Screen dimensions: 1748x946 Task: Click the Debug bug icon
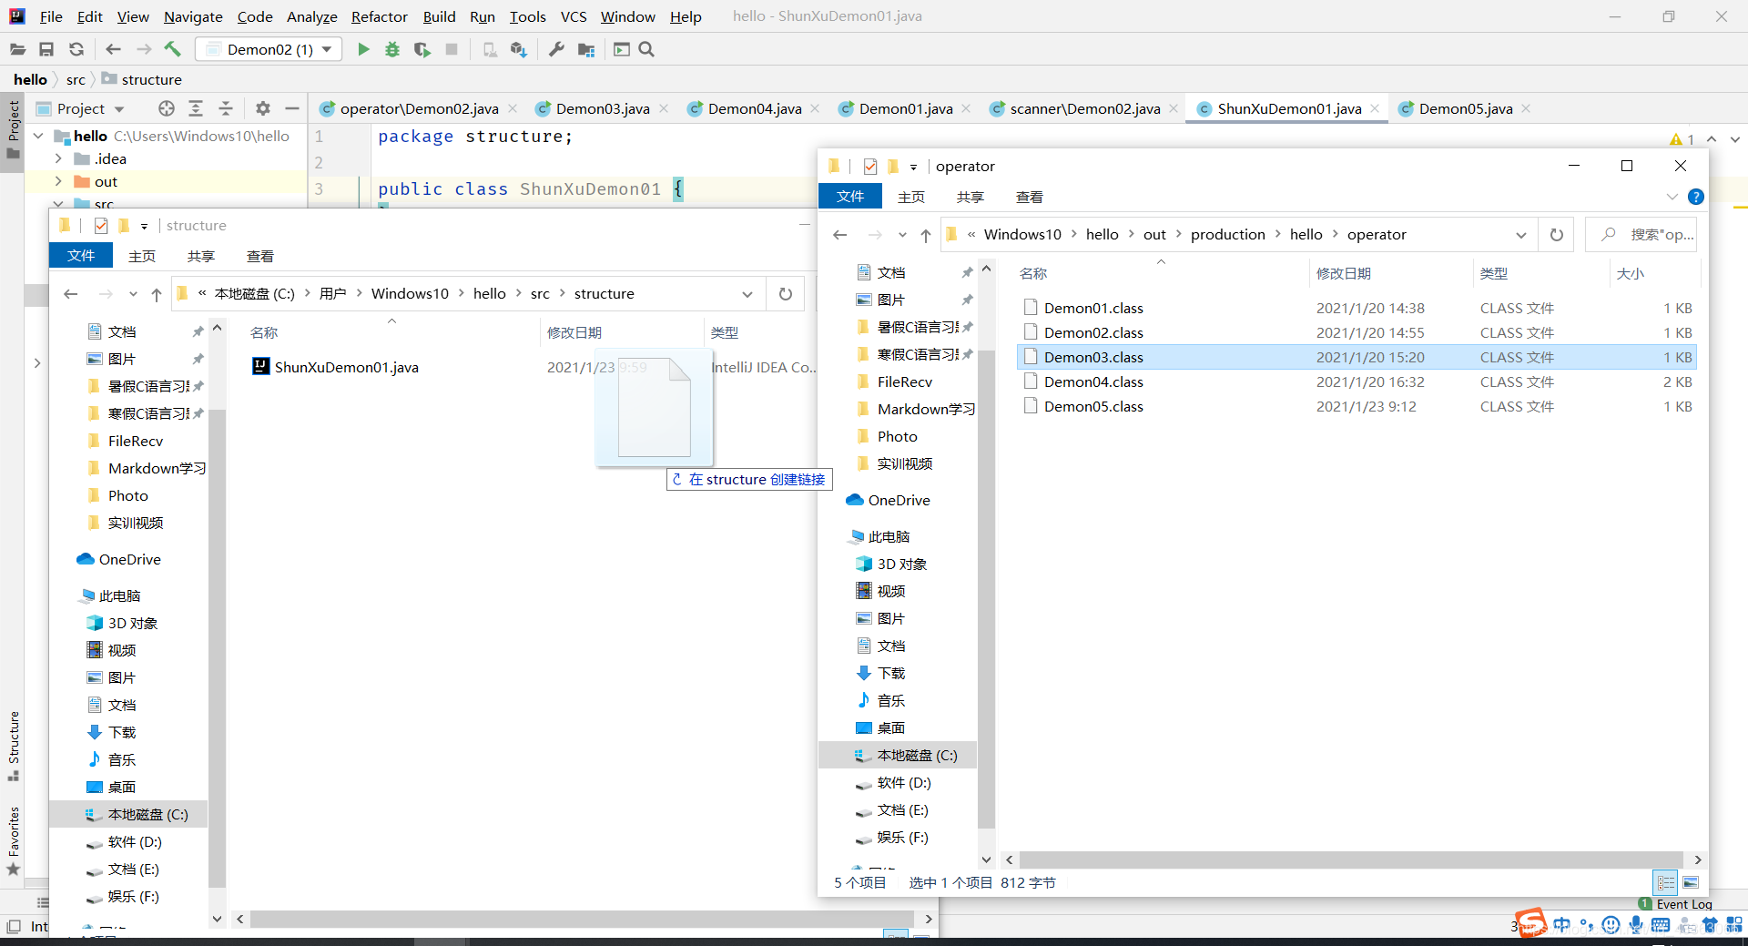392,49
